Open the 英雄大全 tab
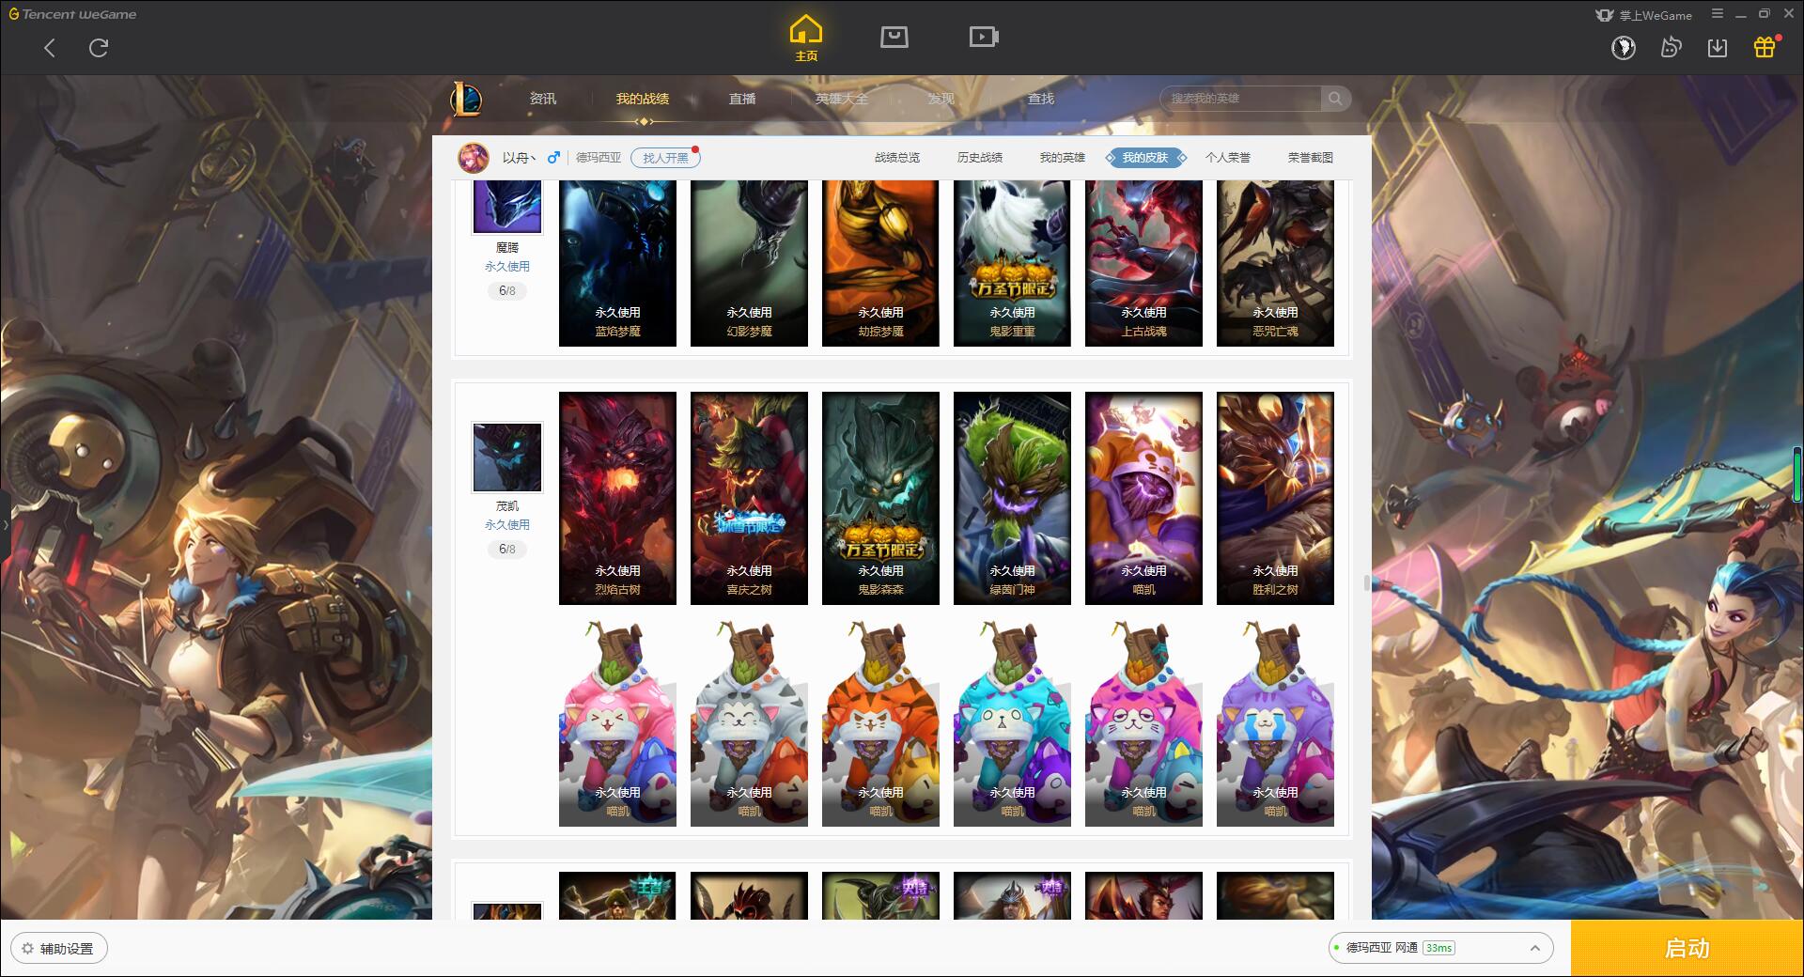 842,99
